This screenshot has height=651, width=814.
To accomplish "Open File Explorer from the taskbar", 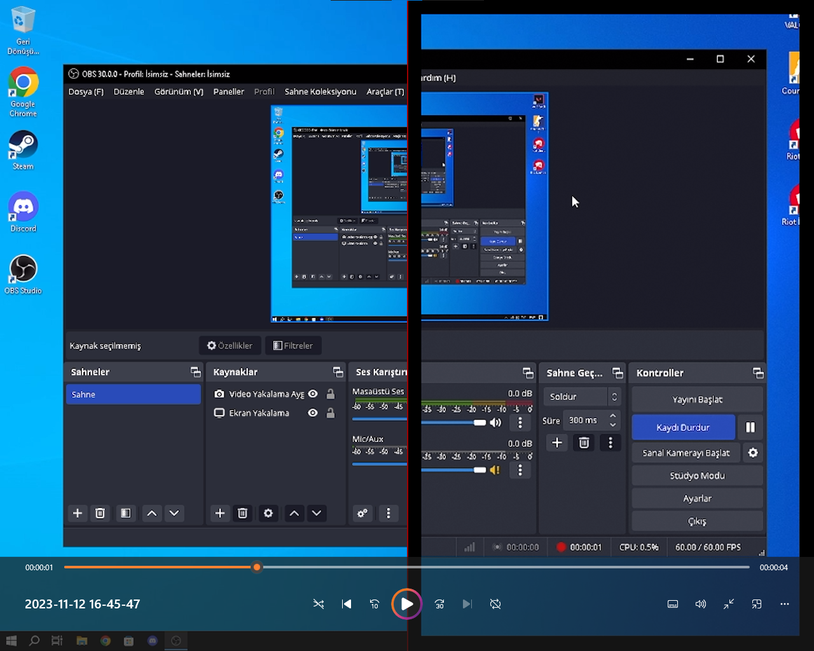I will 81,641.
